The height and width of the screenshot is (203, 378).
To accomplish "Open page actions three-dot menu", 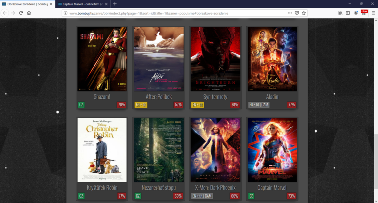I will (289, 13).
